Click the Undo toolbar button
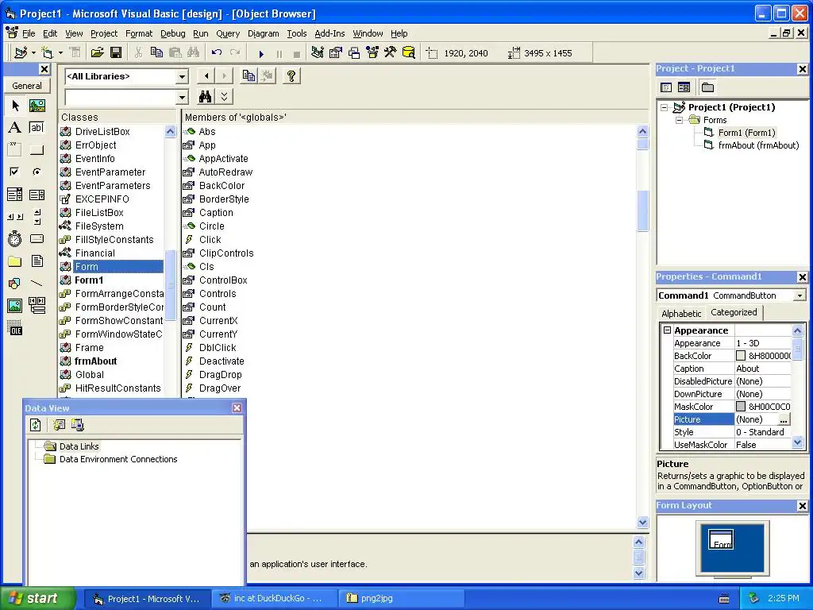Viewport: 813px width, 610px height. click(216, 53)
